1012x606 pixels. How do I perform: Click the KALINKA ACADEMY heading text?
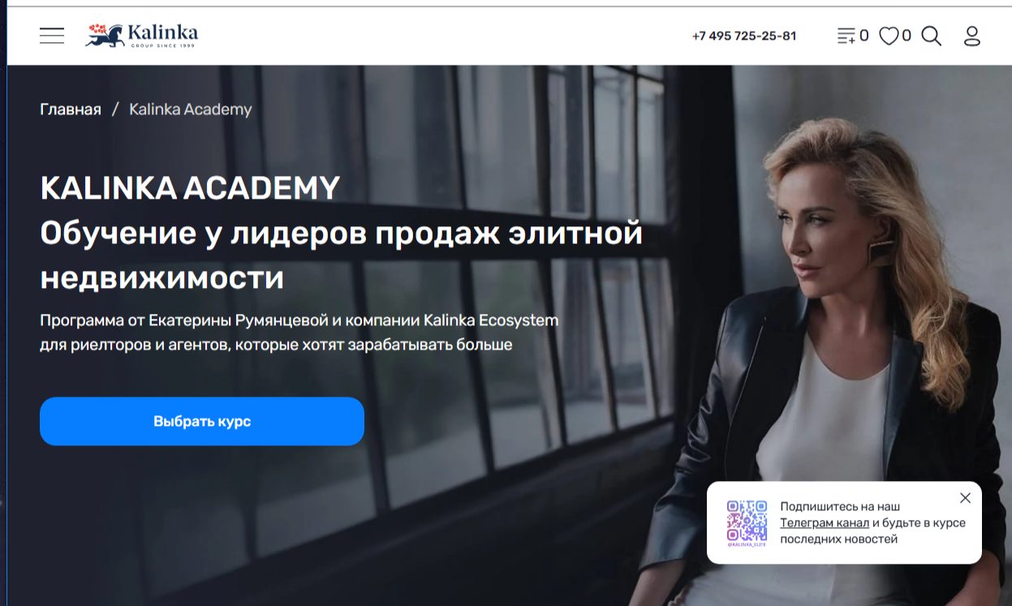pos(190,188)
